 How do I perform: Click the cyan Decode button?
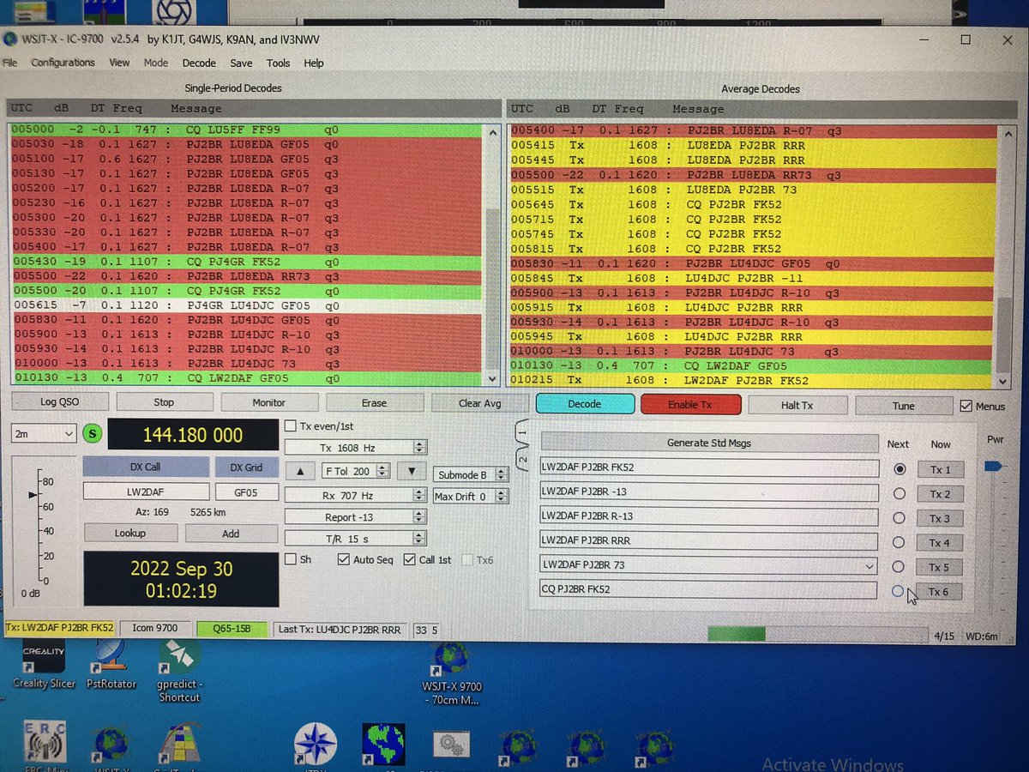[x=585, y=403]
